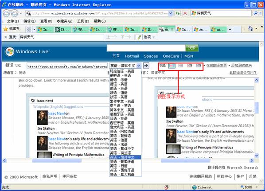Open the 文件(F) menu
Screen dimensions: 265x191
click(13, 21)
